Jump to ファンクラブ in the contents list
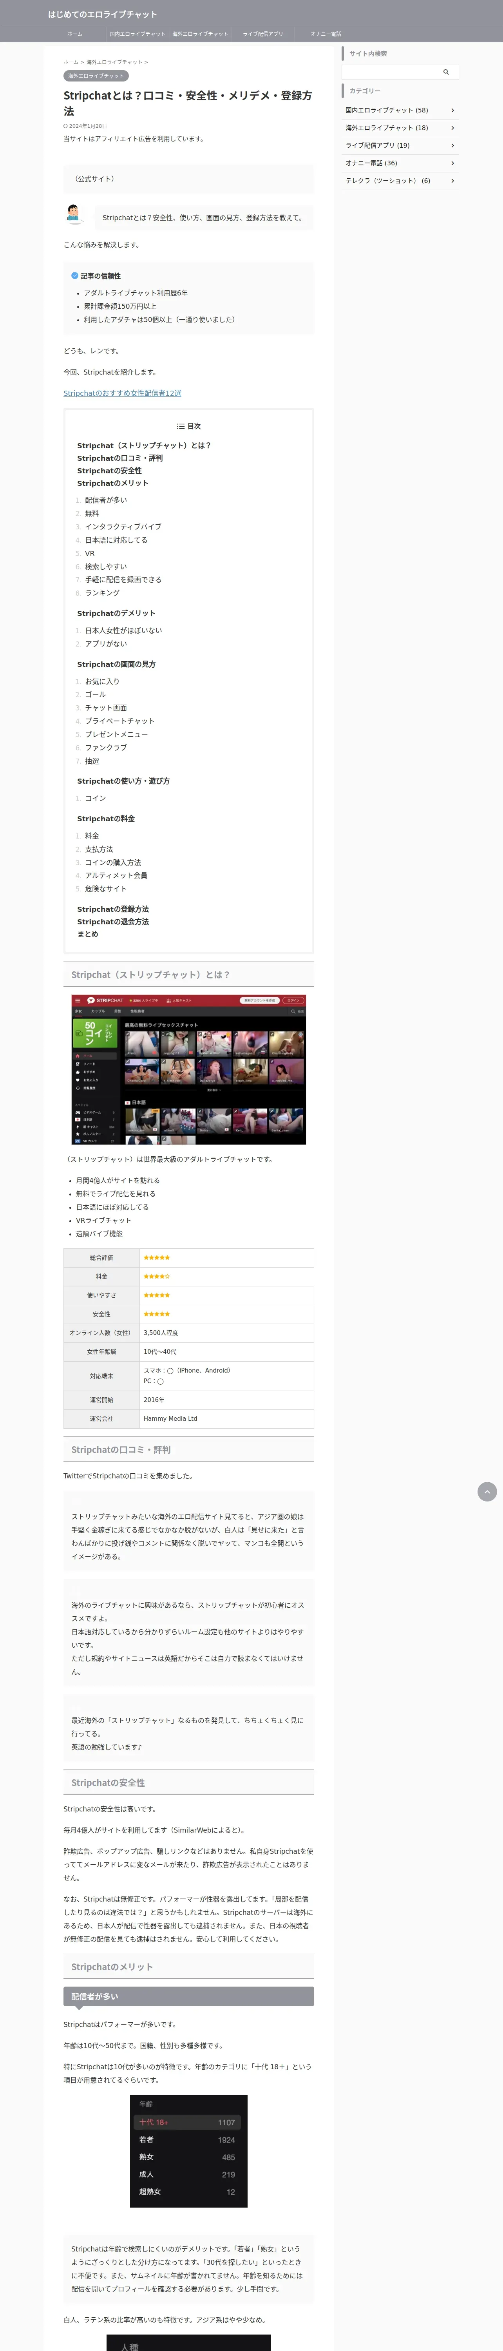The image size is (503, 2351). 106,748
